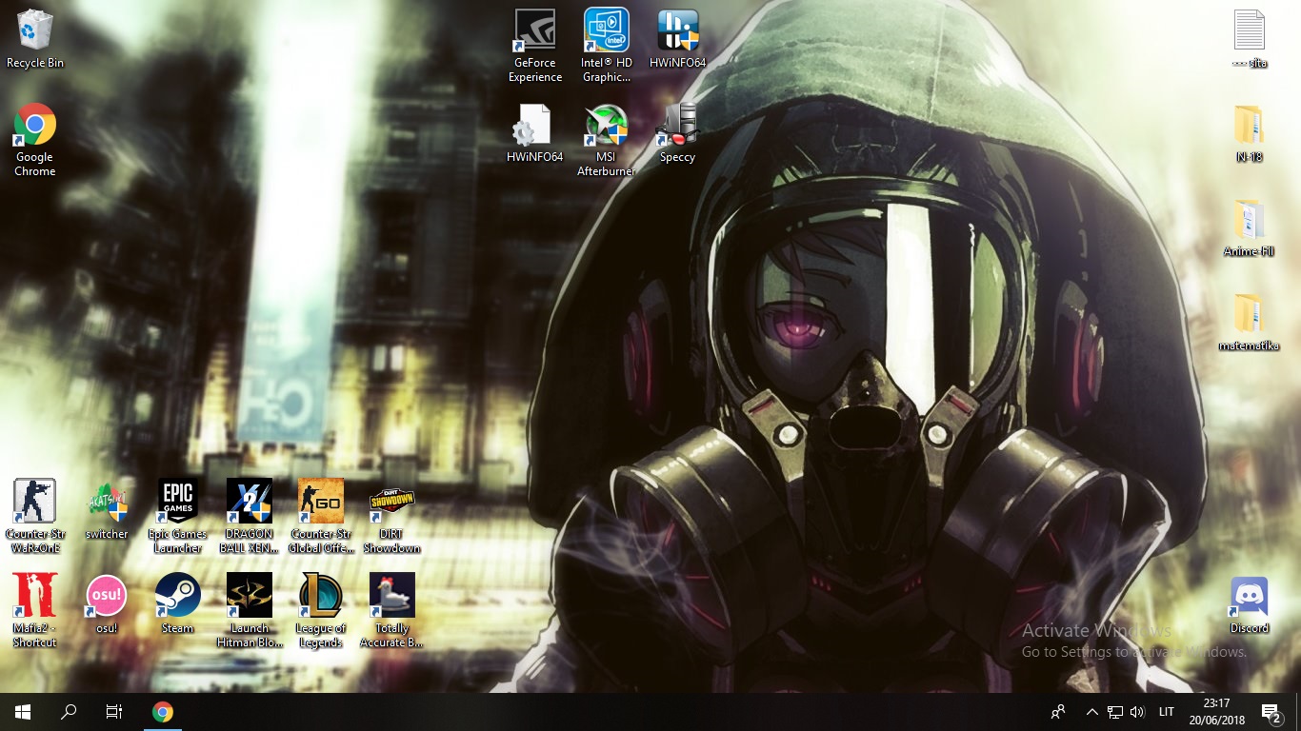
Task: Select the Speccy desktop shortcut
Action: pos(678,132)
